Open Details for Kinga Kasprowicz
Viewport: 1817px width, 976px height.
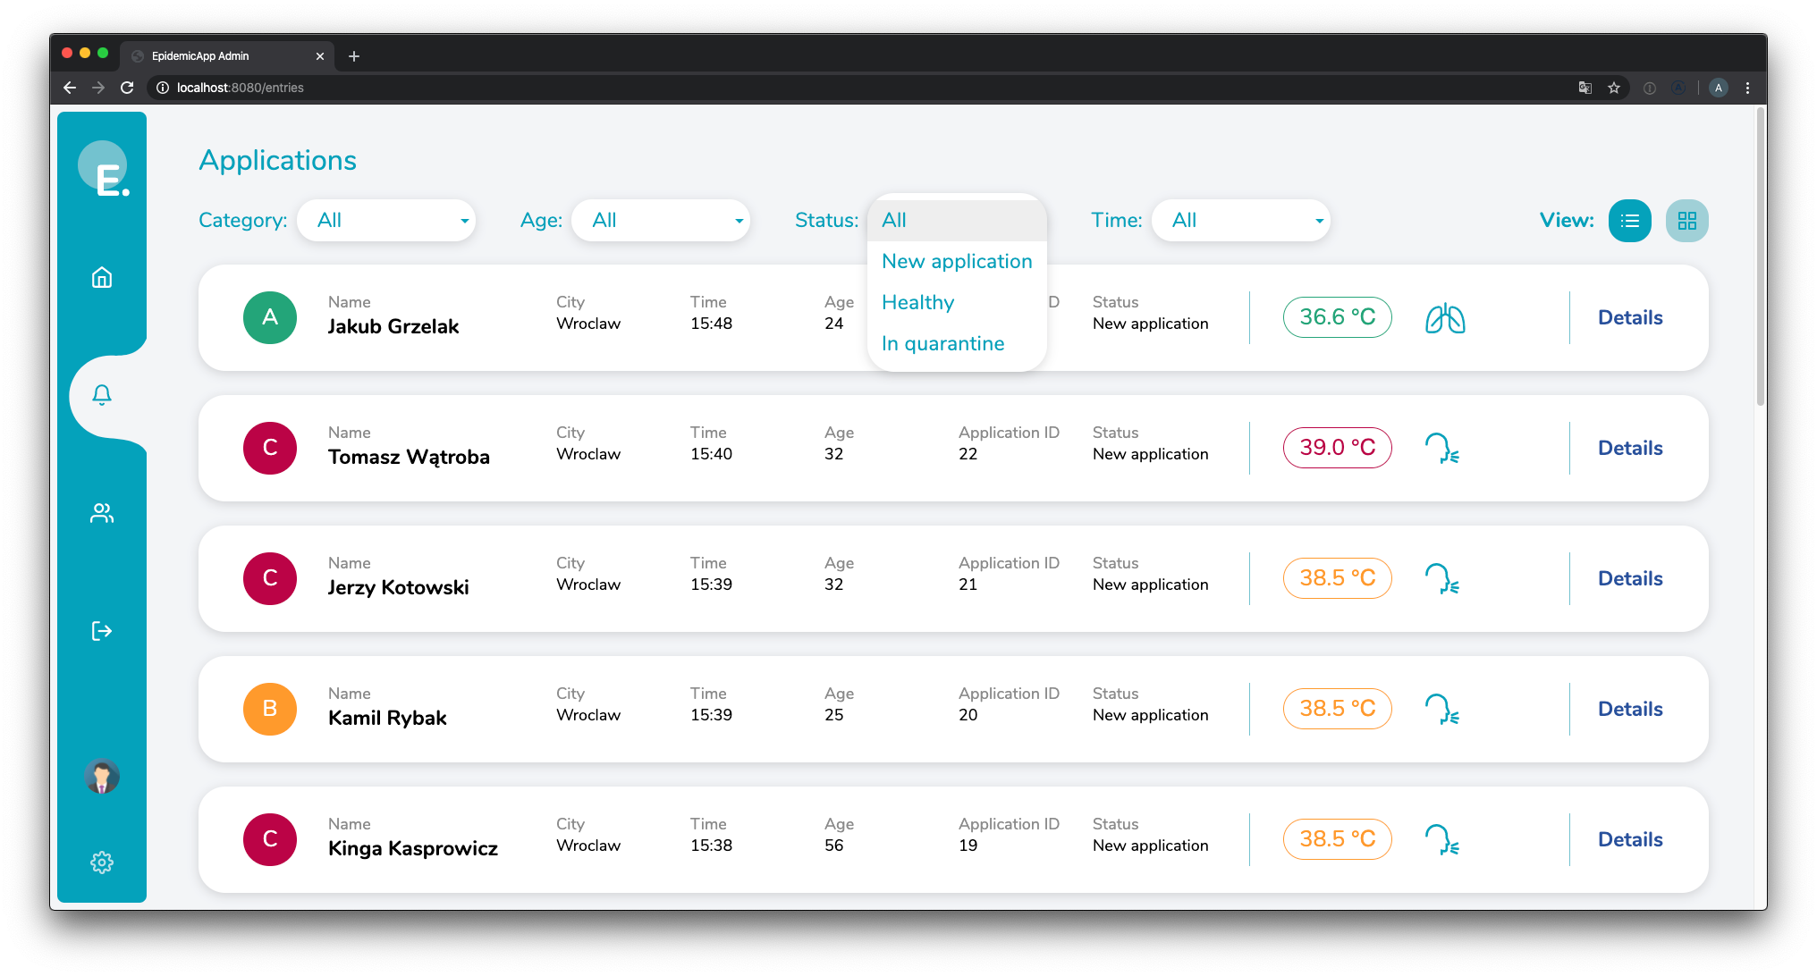pyautogui.click(x=1630, y=840)
